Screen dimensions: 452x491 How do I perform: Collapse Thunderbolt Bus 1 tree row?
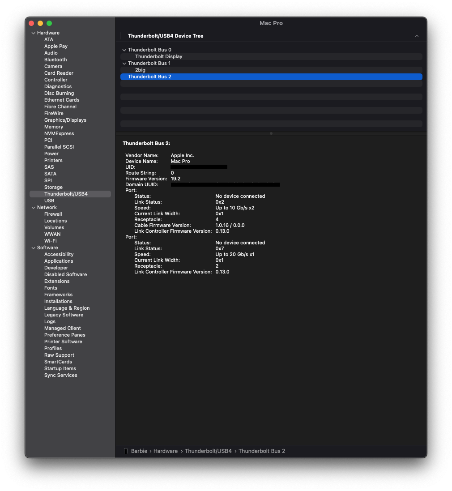click(124, 64)
